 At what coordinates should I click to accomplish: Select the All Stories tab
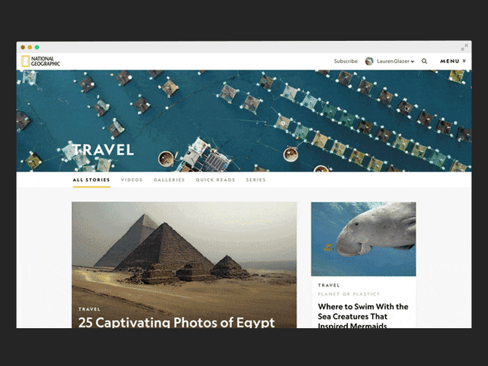91,180
